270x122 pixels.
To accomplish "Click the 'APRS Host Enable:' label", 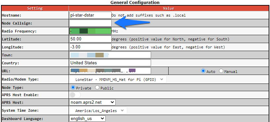I will 20,95.
